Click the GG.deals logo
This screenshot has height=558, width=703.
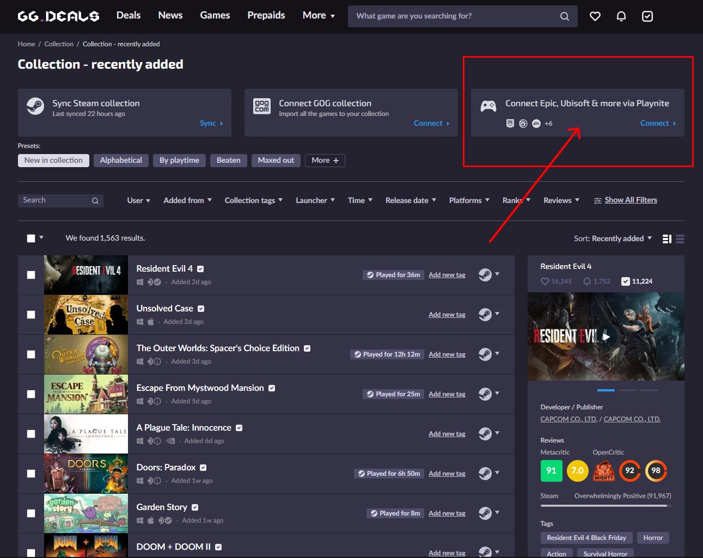coord(58,16)
